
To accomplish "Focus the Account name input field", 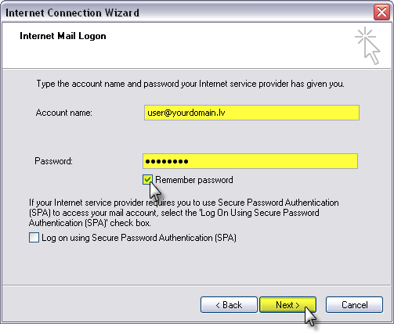I will [x=251, y=113].
